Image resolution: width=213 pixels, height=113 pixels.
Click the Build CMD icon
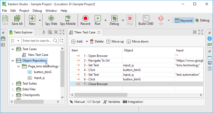146,19
